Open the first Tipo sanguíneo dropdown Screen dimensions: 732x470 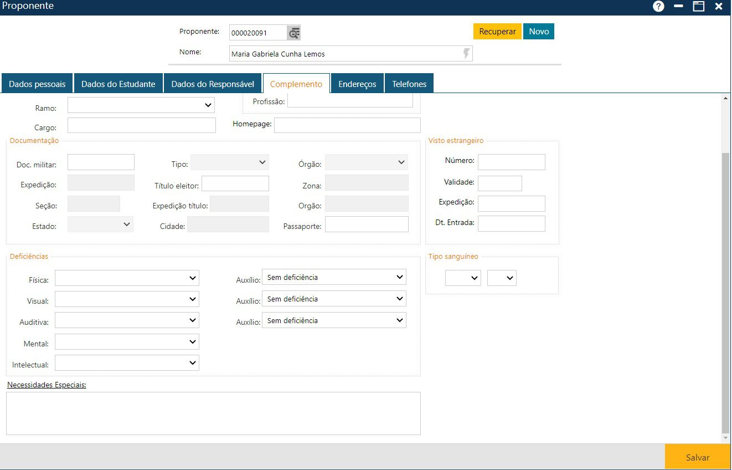coord(463,278)
